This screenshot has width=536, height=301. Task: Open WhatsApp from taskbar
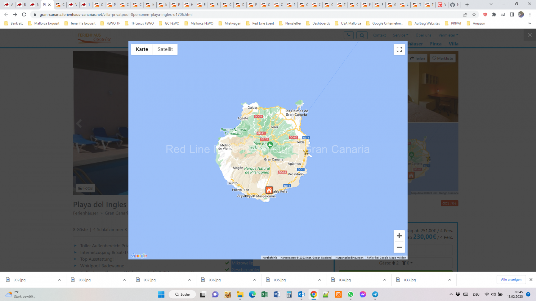tap(350, 294)
